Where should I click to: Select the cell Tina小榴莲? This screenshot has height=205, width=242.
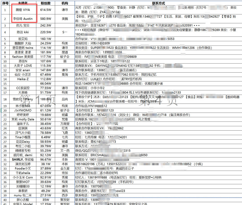point(23,137)
